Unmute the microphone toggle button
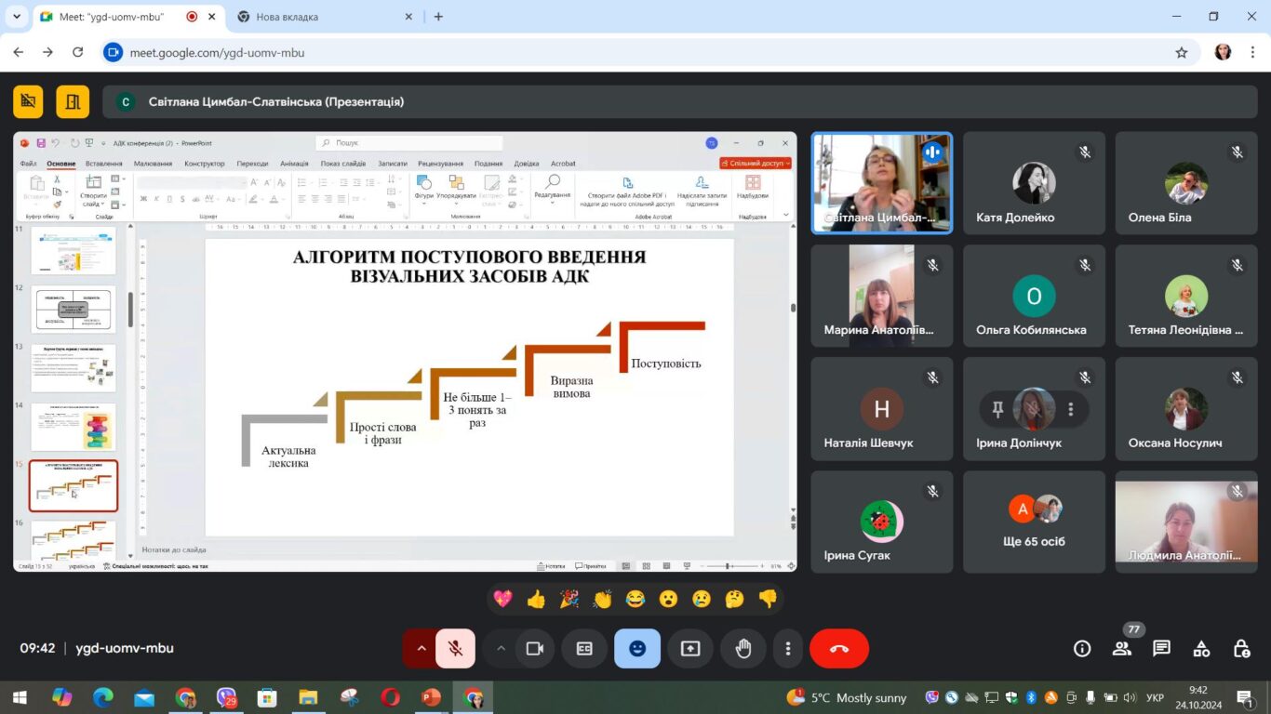The image size is (1271, 714). pyautogui.click(x=455, y=649)
